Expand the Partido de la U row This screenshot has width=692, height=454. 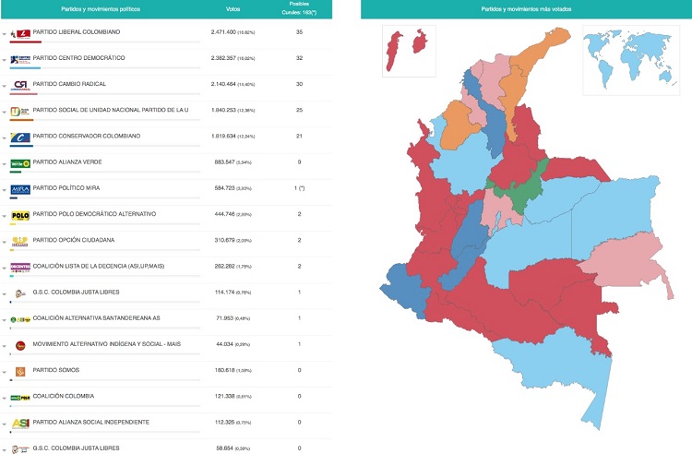point(5,112)
